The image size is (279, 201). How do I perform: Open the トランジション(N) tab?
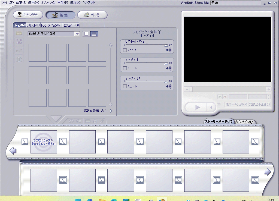tap(51, 25)
